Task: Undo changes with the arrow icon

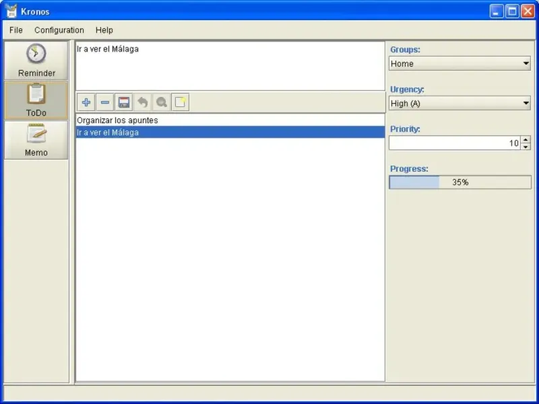Action: click(x=143, y=102)
